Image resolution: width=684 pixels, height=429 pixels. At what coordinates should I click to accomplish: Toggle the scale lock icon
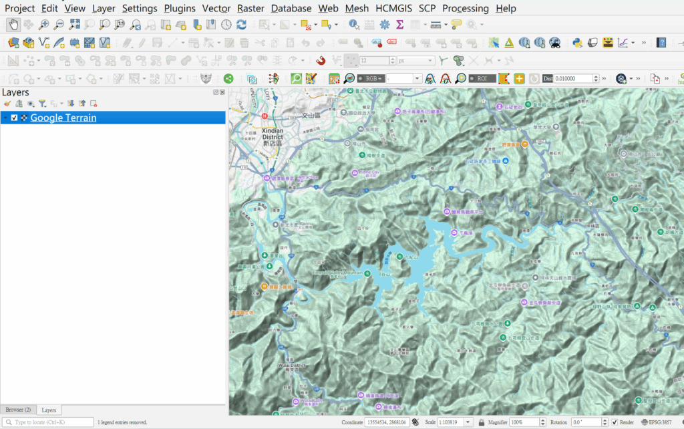(481, 422)
